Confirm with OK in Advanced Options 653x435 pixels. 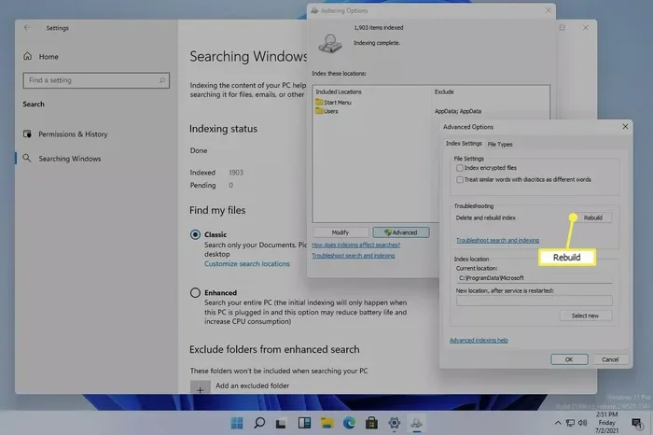coord(569,359)
